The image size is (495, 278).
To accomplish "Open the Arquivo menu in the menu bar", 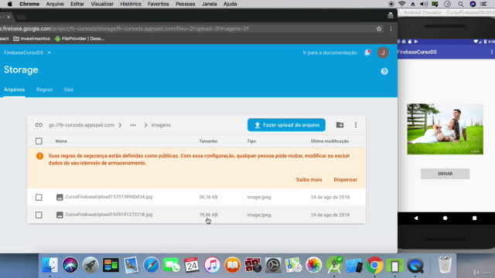I will [55, 4].
